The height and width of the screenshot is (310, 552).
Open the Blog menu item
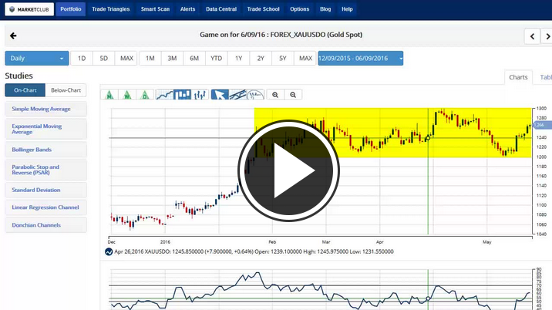click(325, 9)
